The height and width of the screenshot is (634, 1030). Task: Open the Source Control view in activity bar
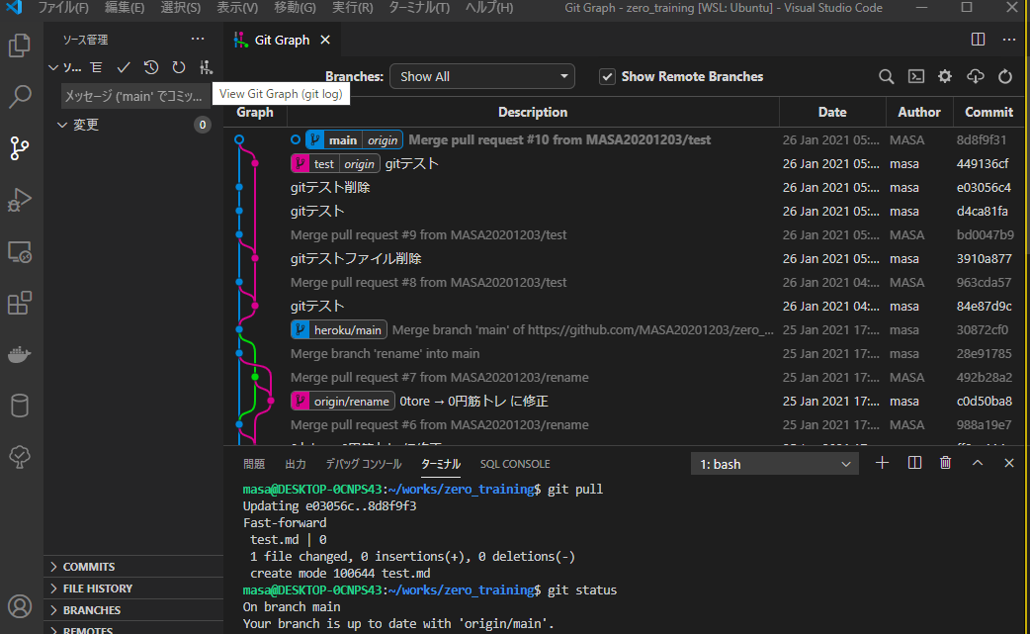tap(21, 148)
